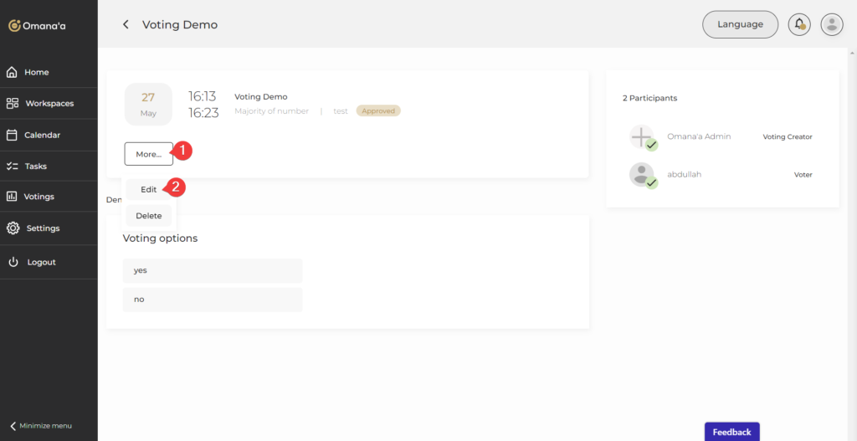Click the Home icon in sidebar
This screenshot has width=857, height=441.
[x=13, y=72]
